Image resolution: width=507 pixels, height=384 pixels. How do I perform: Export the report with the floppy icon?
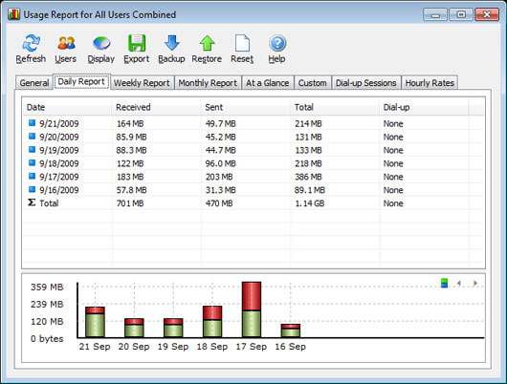(x=137, y=43)
